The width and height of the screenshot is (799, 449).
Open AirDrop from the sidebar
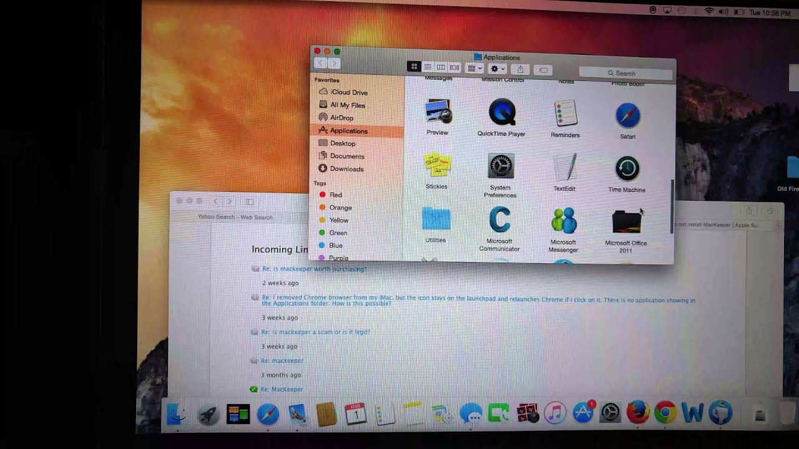click(x=341, y=117)
